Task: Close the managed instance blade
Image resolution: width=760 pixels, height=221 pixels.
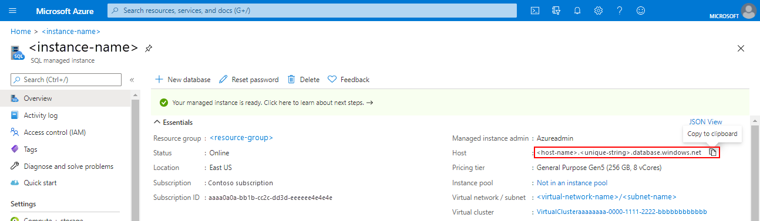Action: (741, 49)
